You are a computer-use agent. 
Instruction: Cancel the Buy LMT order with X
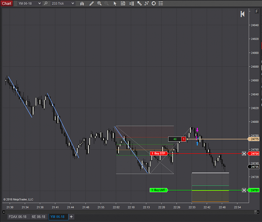[x=244, y=190]
